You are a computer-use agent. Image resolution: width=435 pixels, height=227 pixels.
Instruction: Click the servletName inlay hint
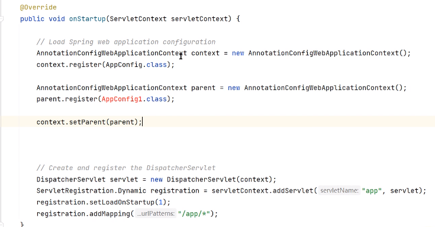pos(339,191)
